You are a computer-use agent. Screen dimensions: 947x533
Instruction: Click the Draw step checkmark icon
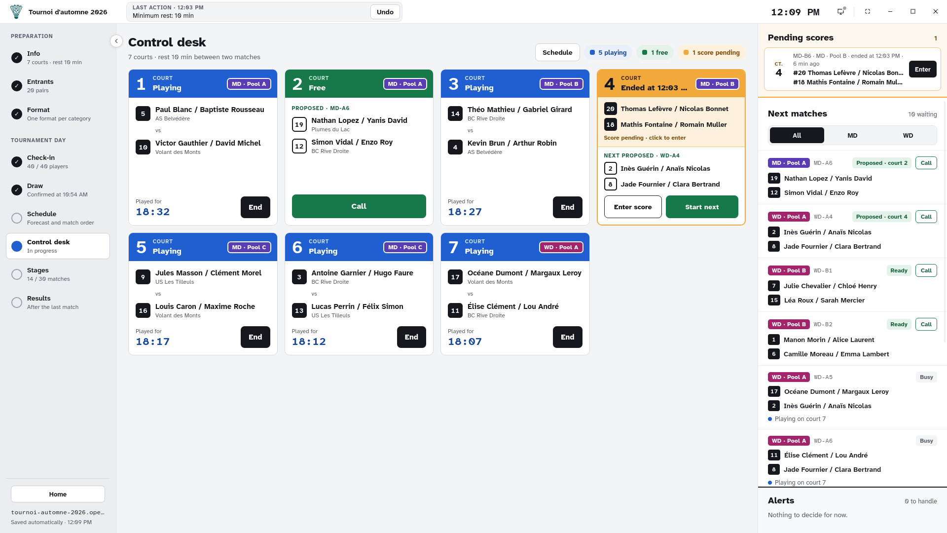pyautogui.click(x=17, y=190)
